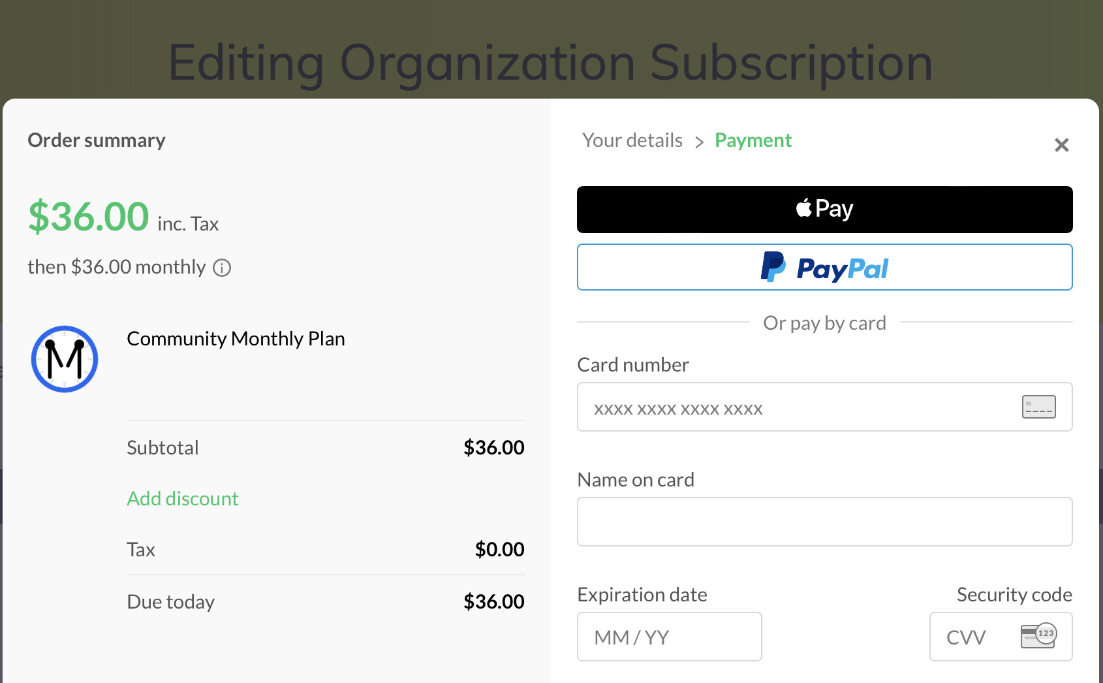Click the Community Monthly Plan logo
Viewport: 1103px width, 683px height.
[x=65, y=359]
